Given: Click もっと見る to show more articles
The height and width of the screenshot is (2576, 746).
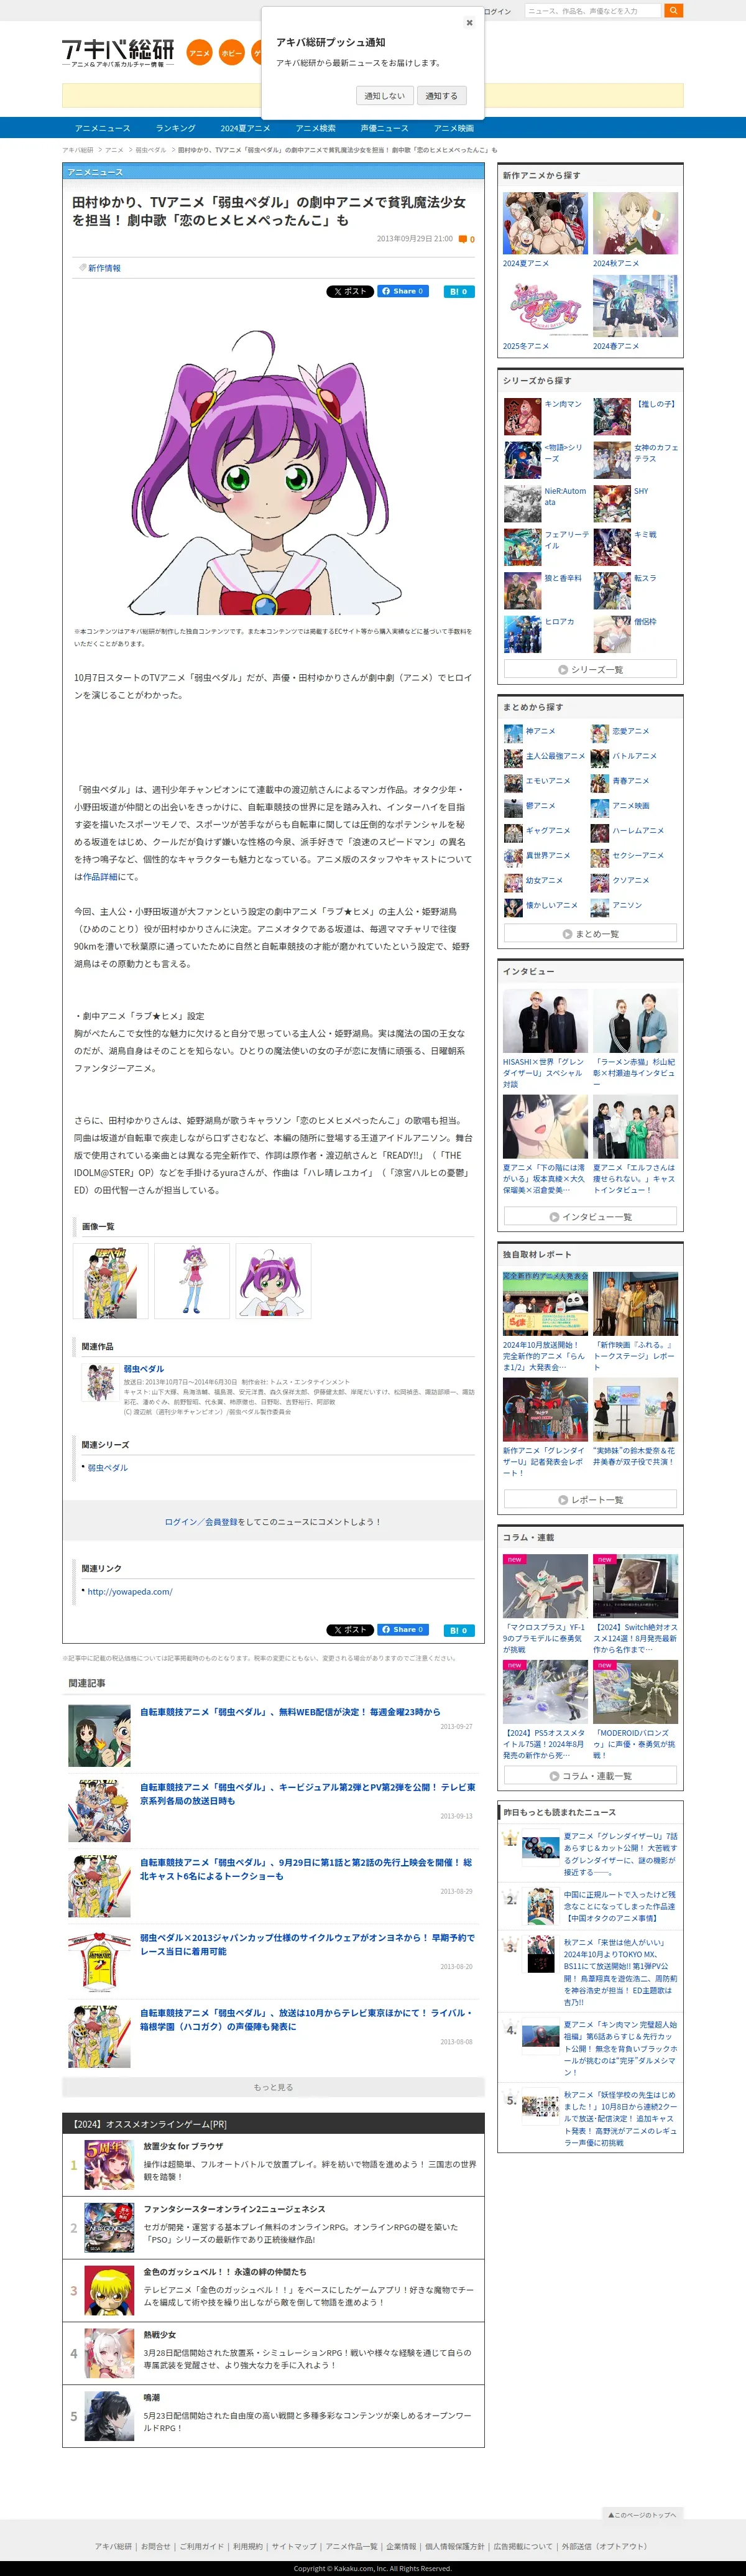Looking at the screenshot, I should pyautogui.click(x=273, y=2087).
